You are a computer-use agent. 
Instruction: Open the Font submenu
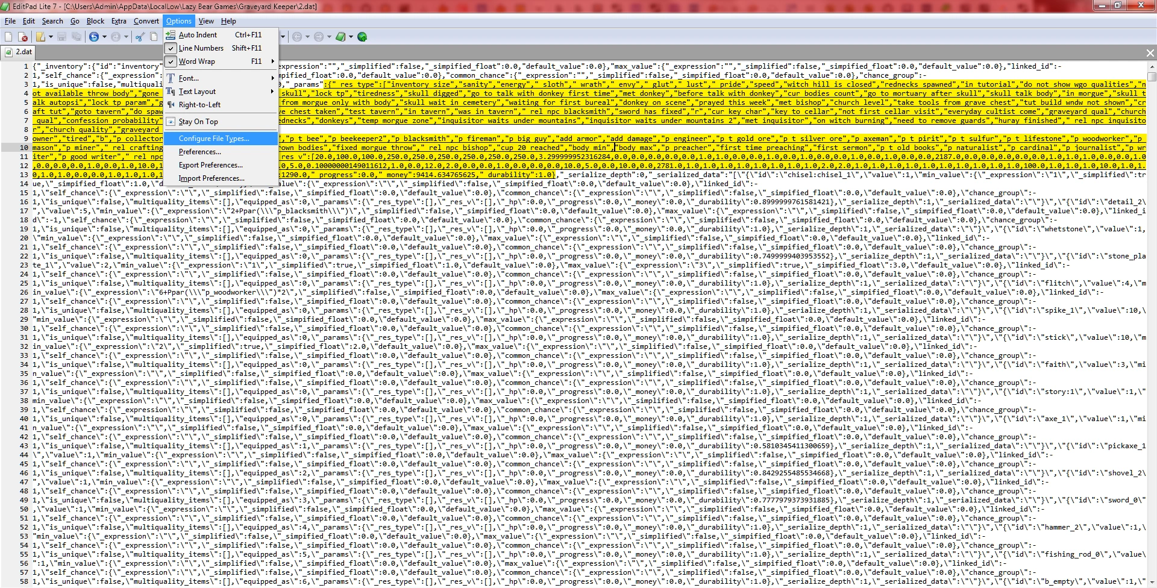(221, 78)
